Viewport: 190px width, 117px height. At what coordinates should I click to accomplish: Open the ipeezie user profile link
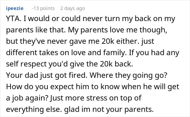15,8
